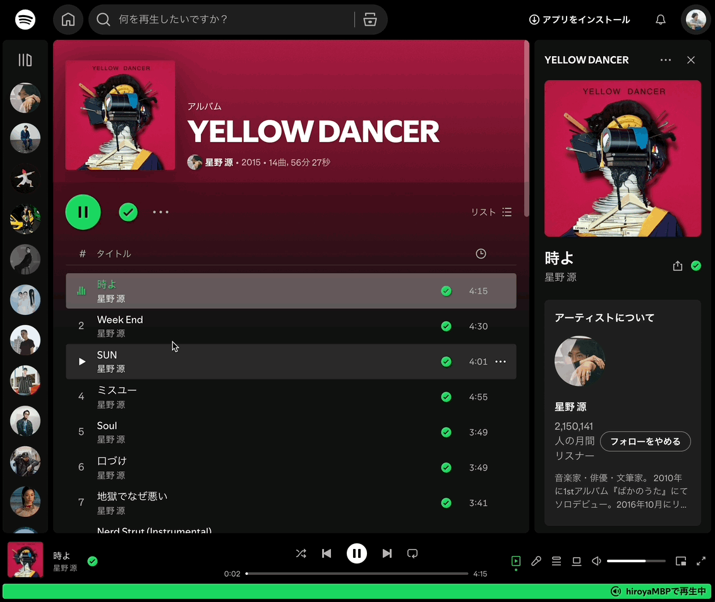Screen dimensions: 715x602
Task: Open first artist avatar in library sidebar
Action: point(25,98)
